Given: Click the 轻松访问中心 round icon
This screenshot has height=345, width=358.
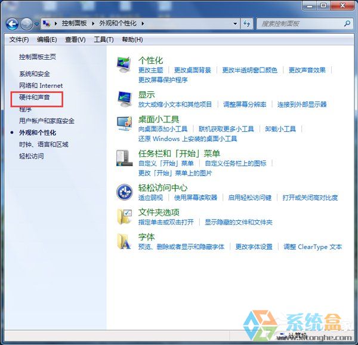Looking at the screenshot, I should point(125,192).
